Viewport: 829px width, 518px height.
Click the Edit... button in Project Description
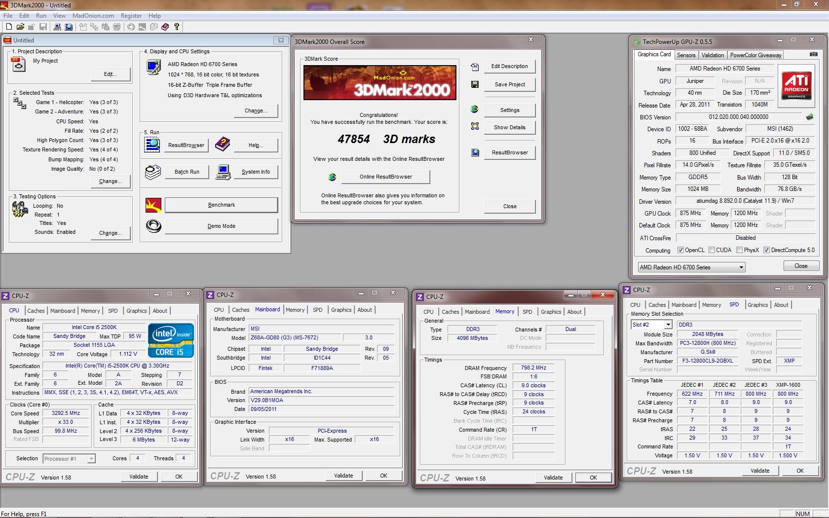pyautogui.click(x=111, y=74)
